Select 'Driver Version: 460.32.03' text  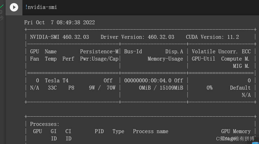[x=137, y=37]
